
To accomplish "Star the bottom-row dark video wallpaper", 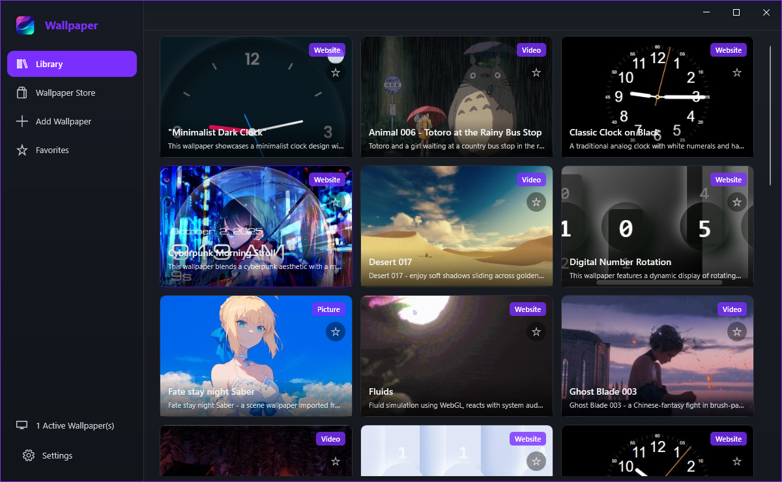I will [x=336, y=461].
